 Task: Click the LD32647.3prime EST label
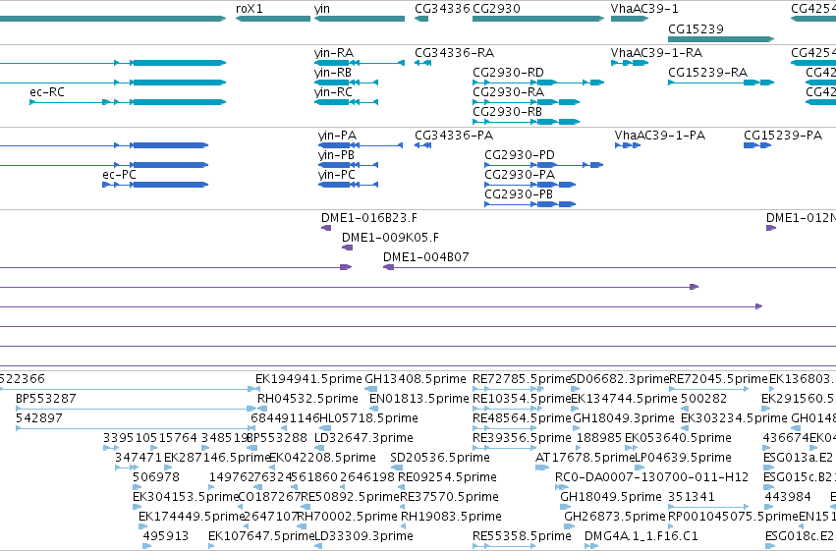[363, 438]
